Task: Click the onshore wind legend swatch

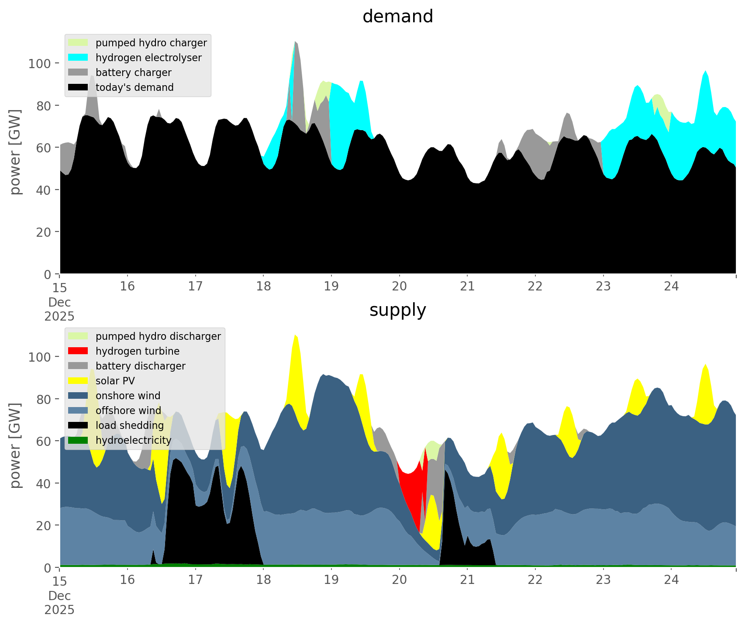Action: point(78,396)
